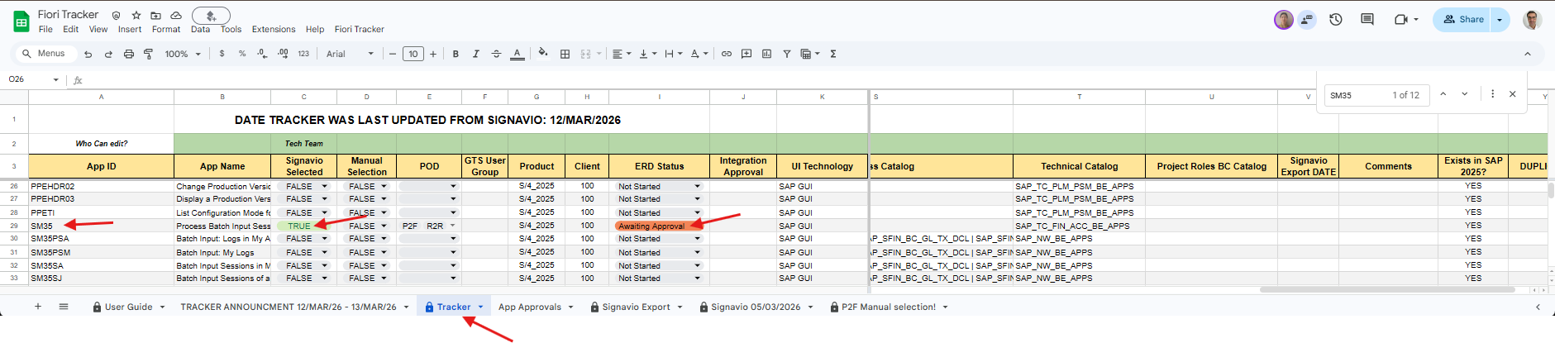Open Arial font dropdown

click(x=350, y=54)
